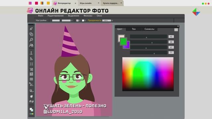Click the value field showing 47
This screenshot has height=119, width=212.
(x=171, y=47)
